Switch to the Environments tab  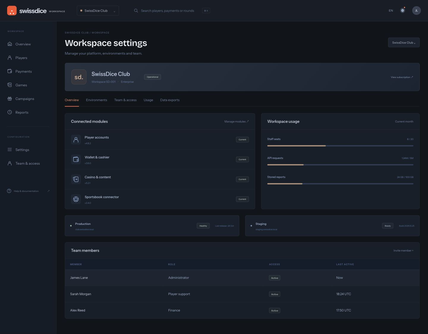[97, 100]
